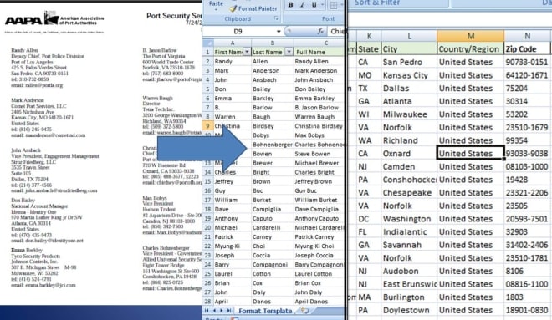Select the 'Anderson' last name cell
The image size is (552, 320).
[x=272, y=70]
